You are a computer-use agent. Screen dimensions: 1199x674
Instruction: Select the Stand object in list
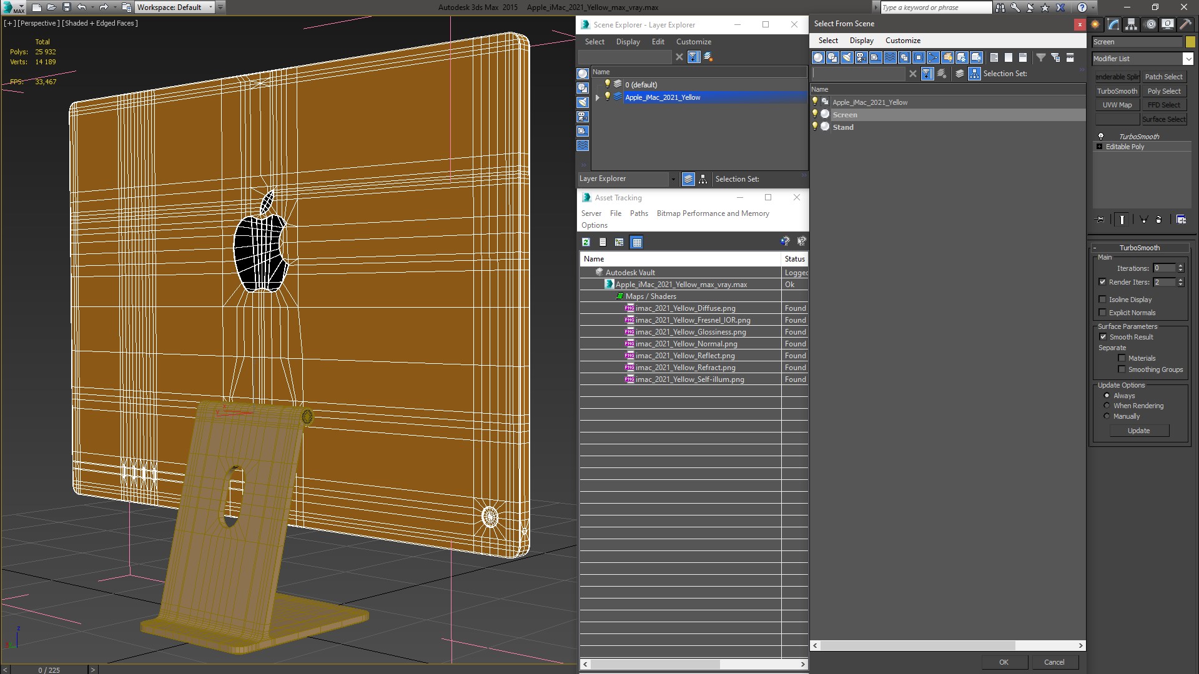pos(843,127)
